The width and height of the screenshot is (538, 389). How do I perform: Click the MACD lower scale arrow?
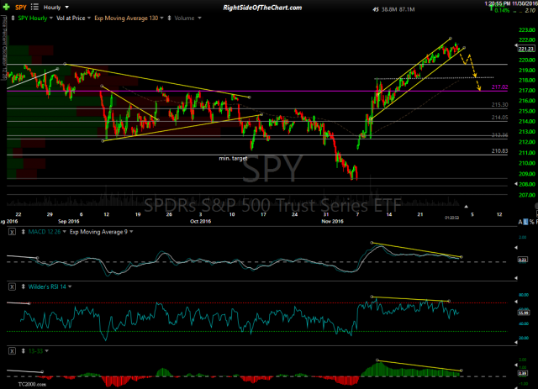coord(516,278)
